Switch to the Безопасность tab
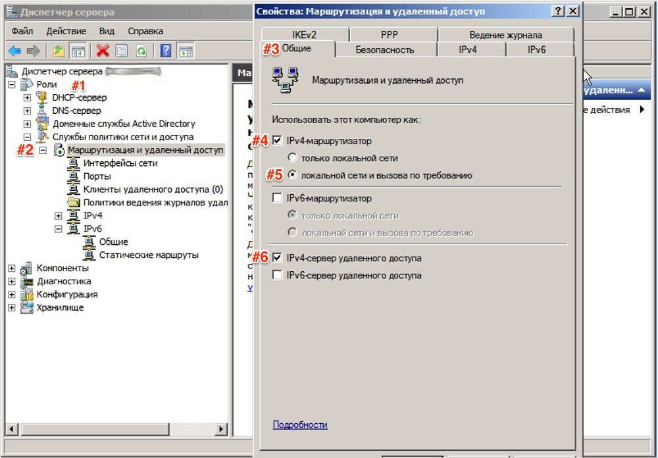 [x=385, y=49]
